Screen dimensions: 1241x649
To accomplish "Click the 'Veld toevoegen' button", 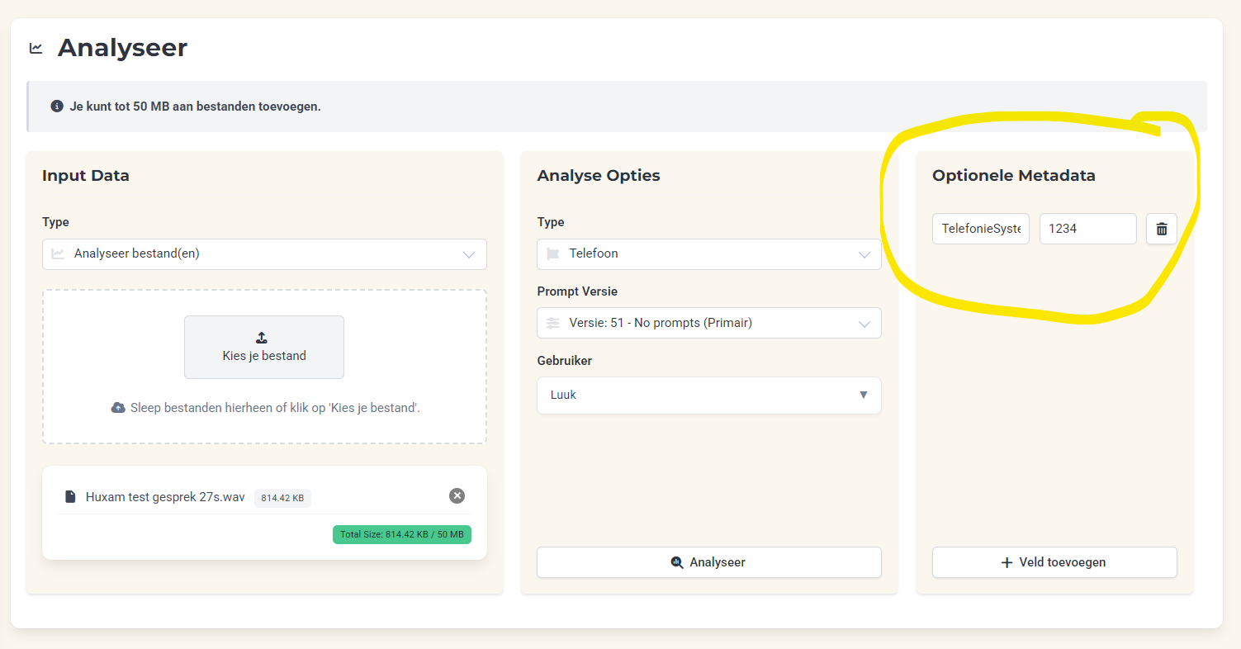I will [x=1054, y=562].
